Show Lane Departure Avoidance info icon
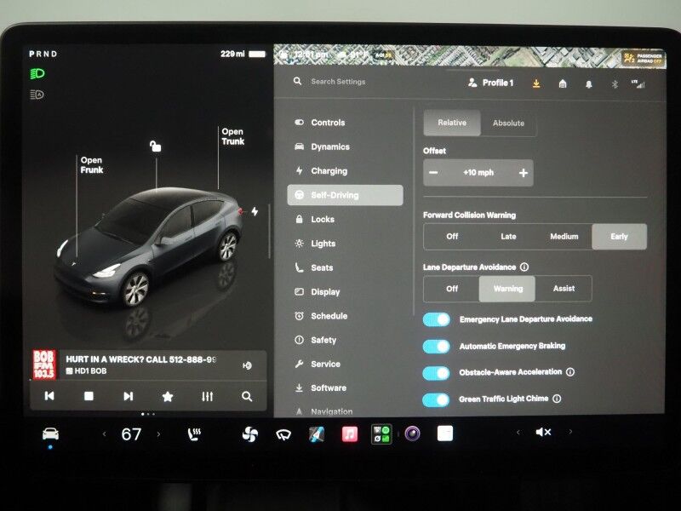Image resolution: width=681 pixels, height=511 pixels. [x=524, y=267]
